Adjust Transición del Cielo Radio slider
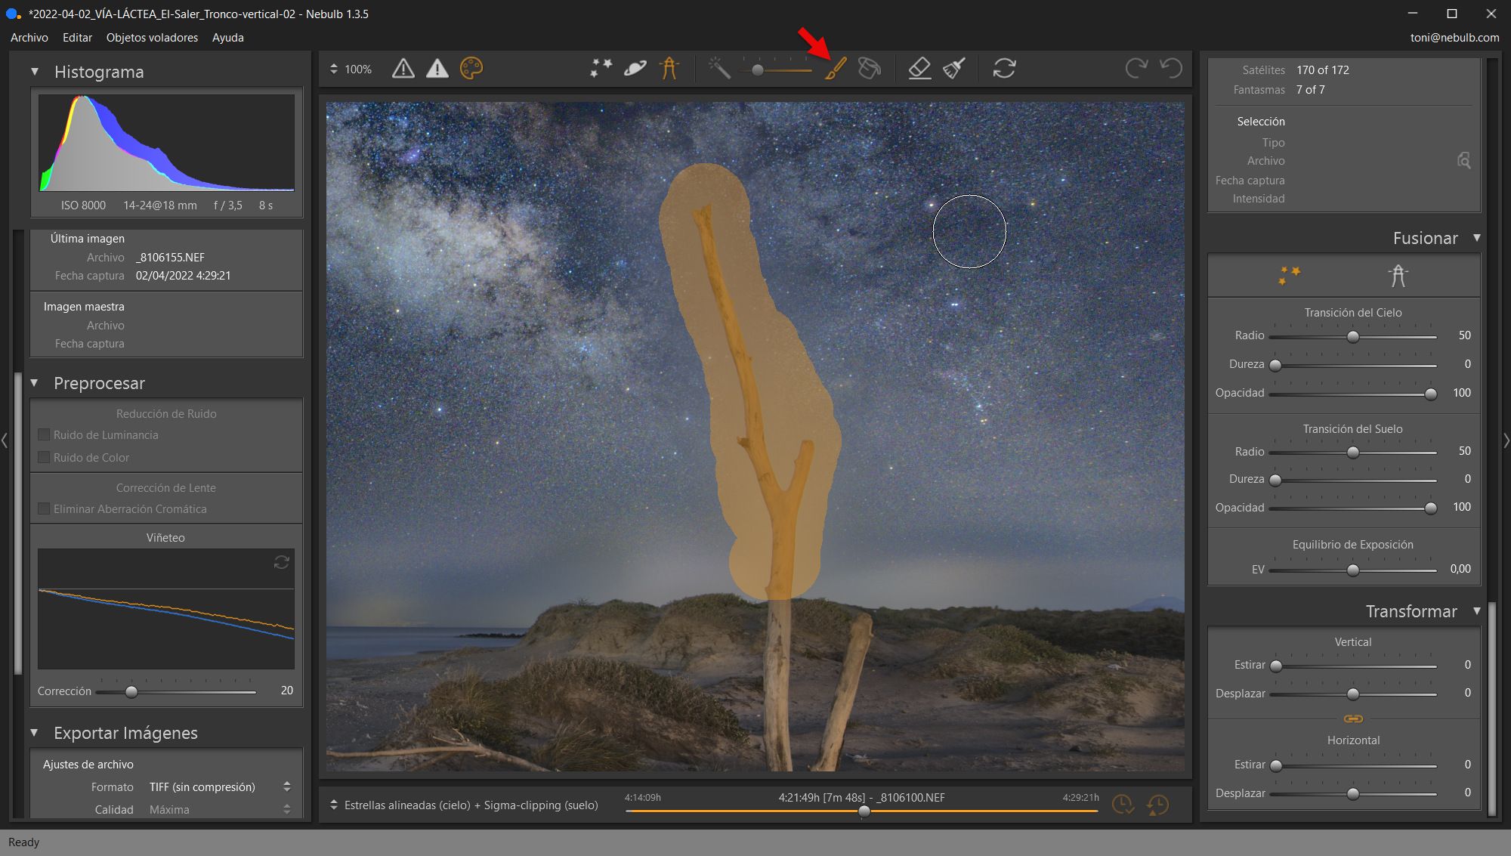The height and width of the screenshot is (856, 1511). pyautogui.click(x=1352, y=337)
